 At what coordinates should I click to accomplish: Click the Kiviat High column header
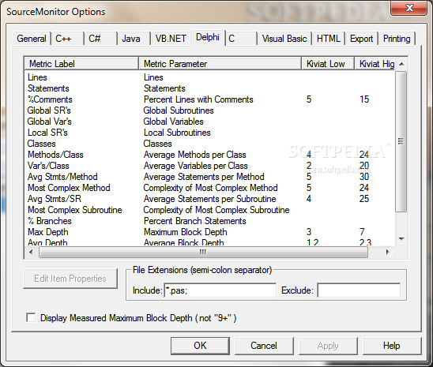[x=375, y=64]
